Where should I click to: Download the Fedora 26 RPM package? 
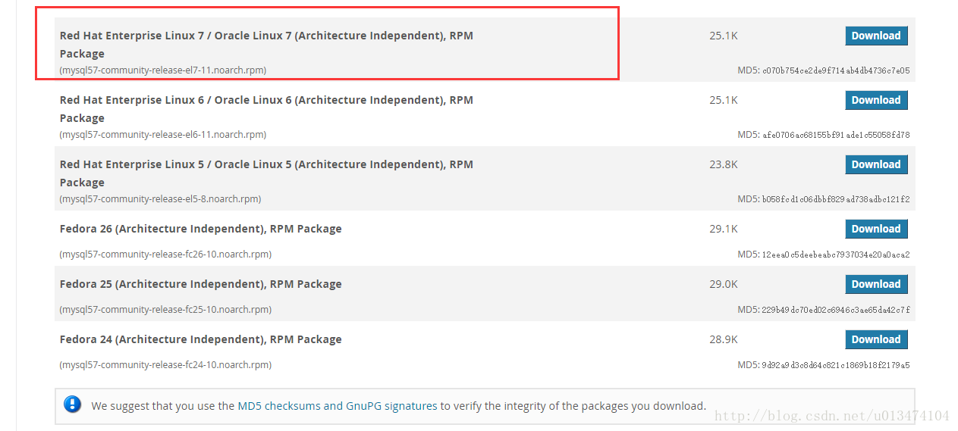coord(876,229)
